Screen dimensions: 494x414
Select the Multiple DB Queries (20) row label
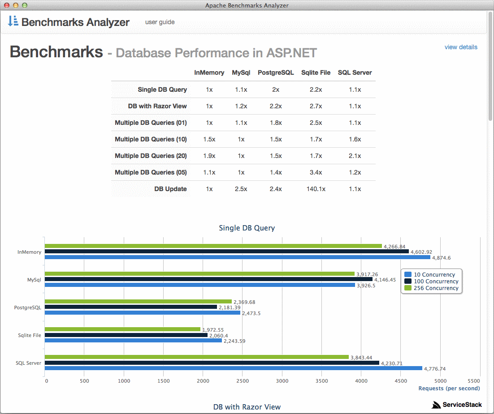(151, 156)
